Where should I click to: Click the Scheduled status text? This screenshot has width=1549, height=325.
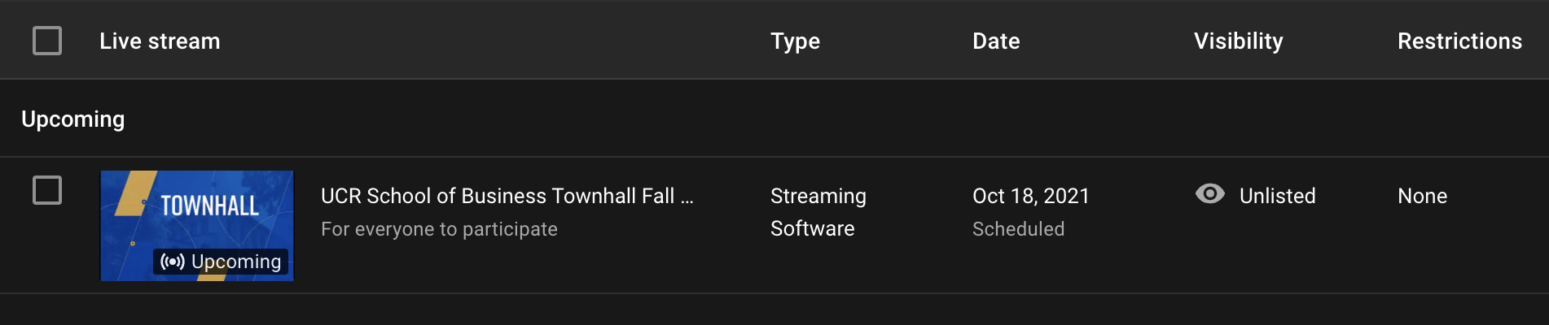[1018, 229]
